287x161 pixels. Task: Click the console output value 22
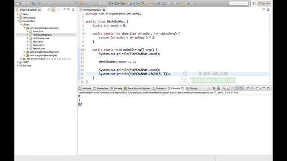[x=80, y=104]
